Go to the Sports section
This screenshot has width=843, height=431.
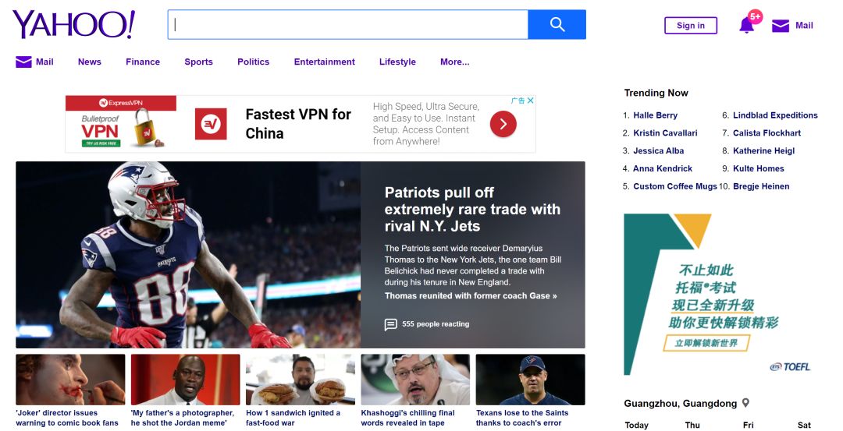(198, 62)
